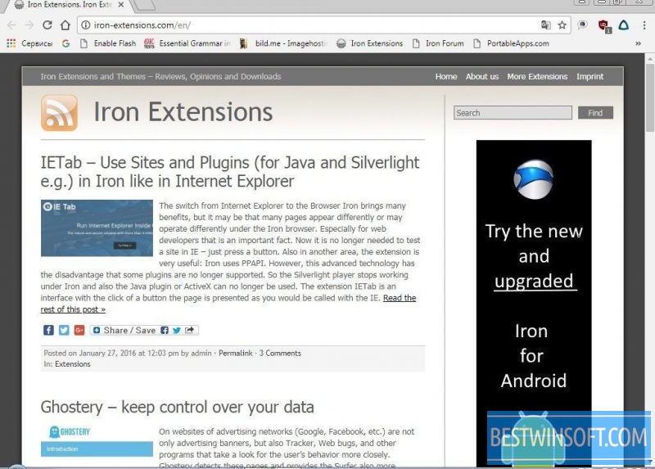The image size is (655, 469).
Task: Open site information icon in address bar
Action: click(86, 25)
